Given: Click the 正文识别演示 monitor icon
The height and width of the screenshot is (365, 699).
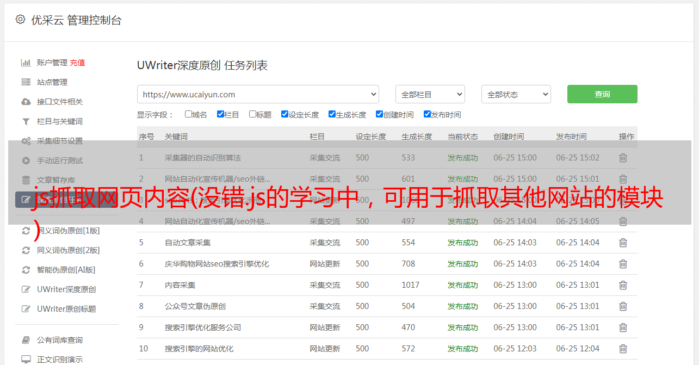Looking at the screenshot, I should coord(26,360).
